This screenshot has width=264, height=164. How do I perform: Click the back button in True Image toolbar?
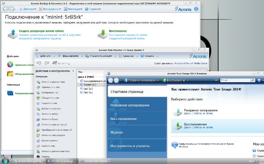coord(111,80)
